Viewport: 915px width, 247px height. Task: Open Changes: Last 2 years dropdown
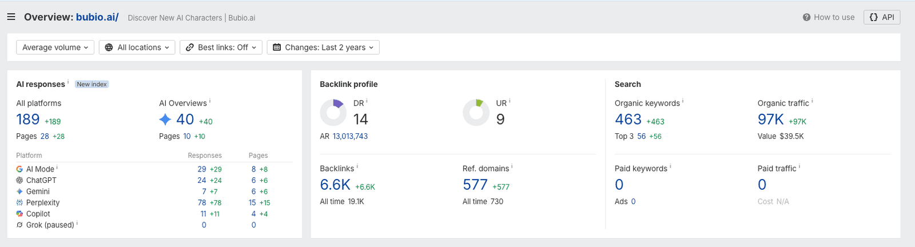coord(323,47)
